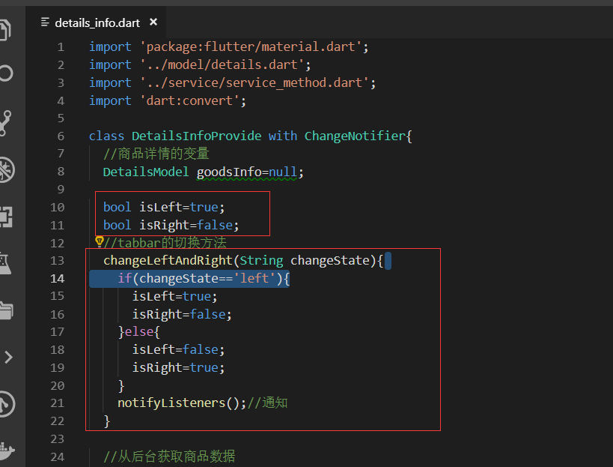Click 'isLeft=false;' on line 18

click(x=178, y=349)
